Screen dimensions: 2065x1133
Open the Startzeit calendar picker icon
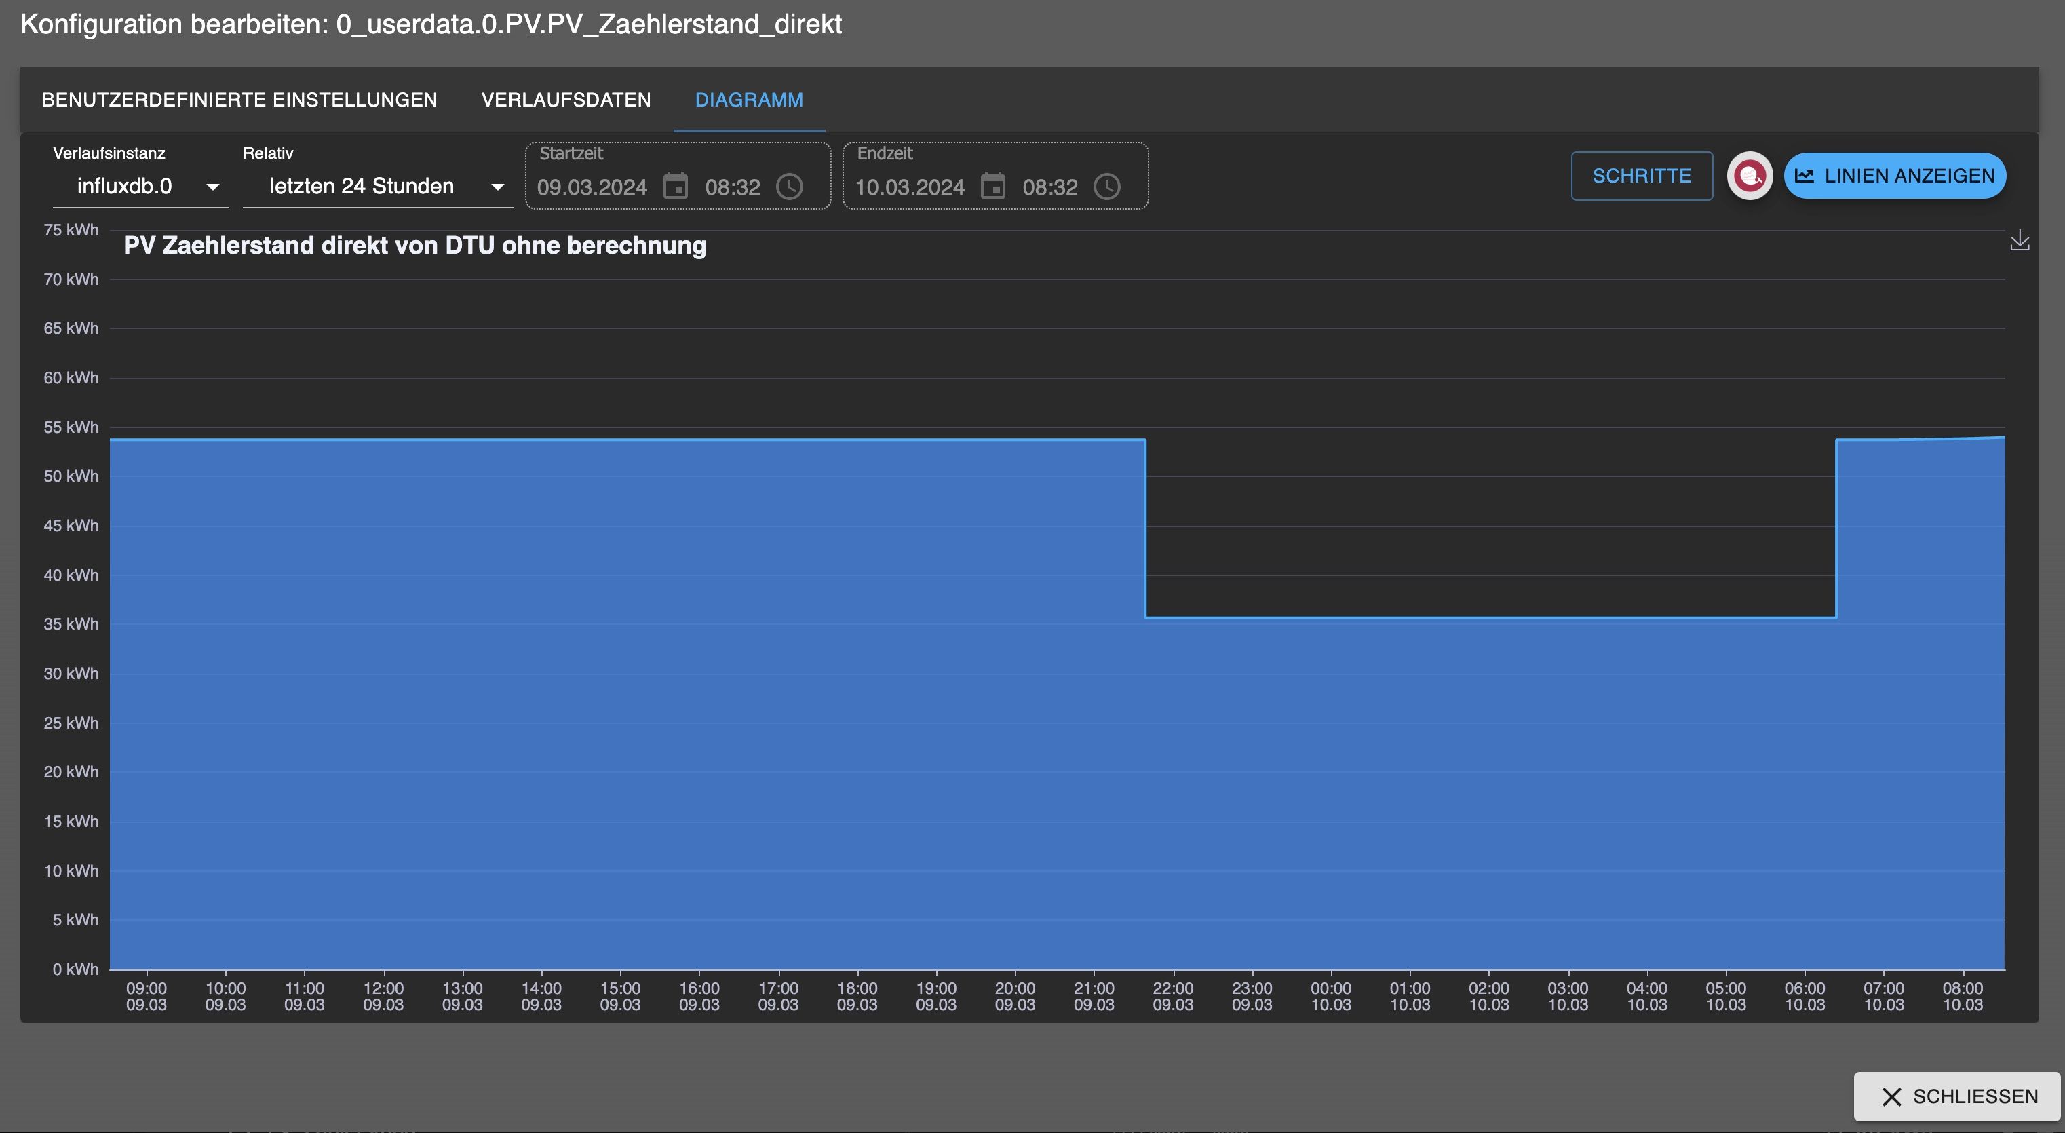point(675,187)
